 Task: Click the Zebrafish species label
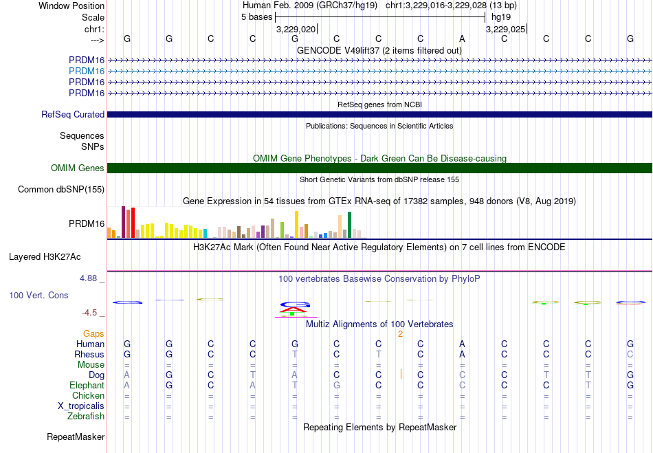[86, 417]
